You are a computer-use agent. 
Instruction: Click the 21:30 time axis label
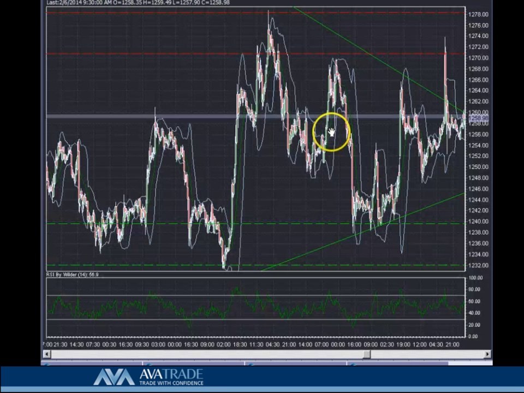pos(60,344)
